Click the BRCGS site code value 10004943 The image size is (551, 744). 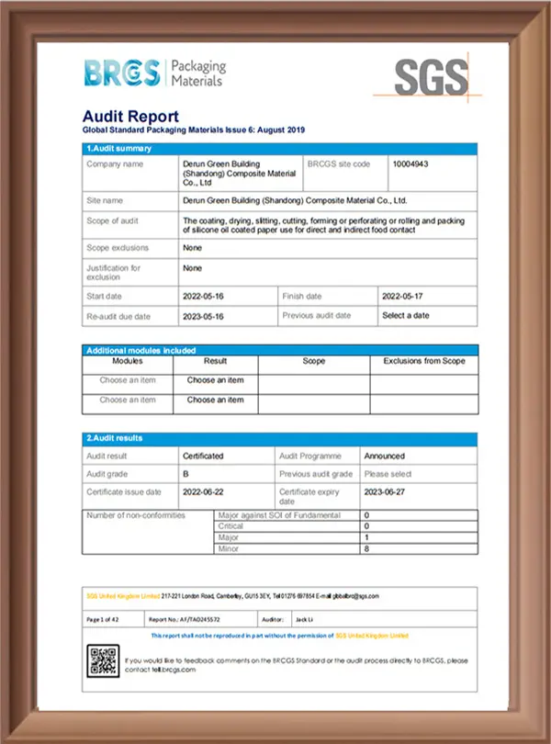tap(410, 164)
